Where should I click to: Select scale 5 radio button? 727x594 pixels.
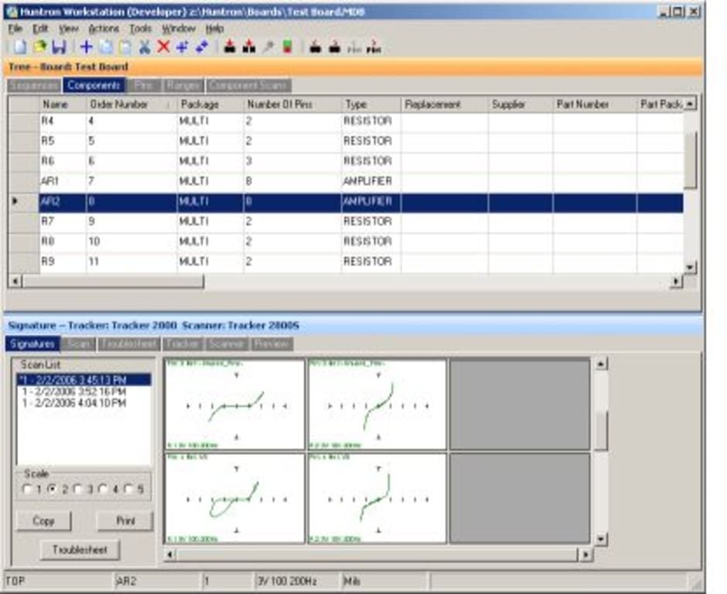128,490
